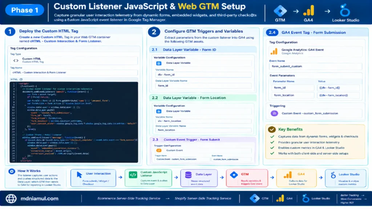Click the 'More Conversions' text in footer
The width and height of the screenshot is (372, 209).
(x=351, y=199)
